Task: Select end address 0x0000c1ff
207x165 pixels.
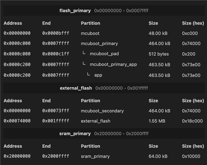Action: point(56,54)
